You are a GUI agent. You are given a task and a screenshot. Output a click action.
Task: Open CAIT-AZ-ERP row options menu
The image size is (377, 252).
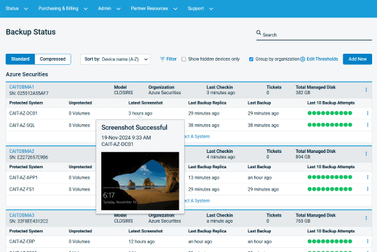point(367,241)
